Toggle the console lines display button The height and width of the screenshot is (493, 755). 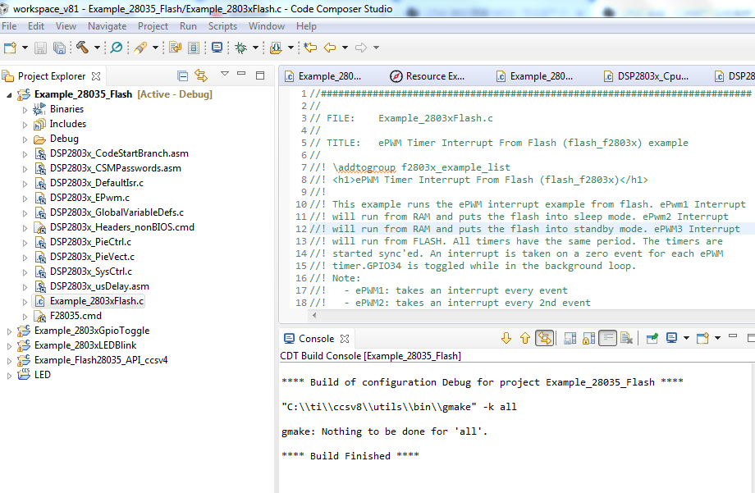607,339
